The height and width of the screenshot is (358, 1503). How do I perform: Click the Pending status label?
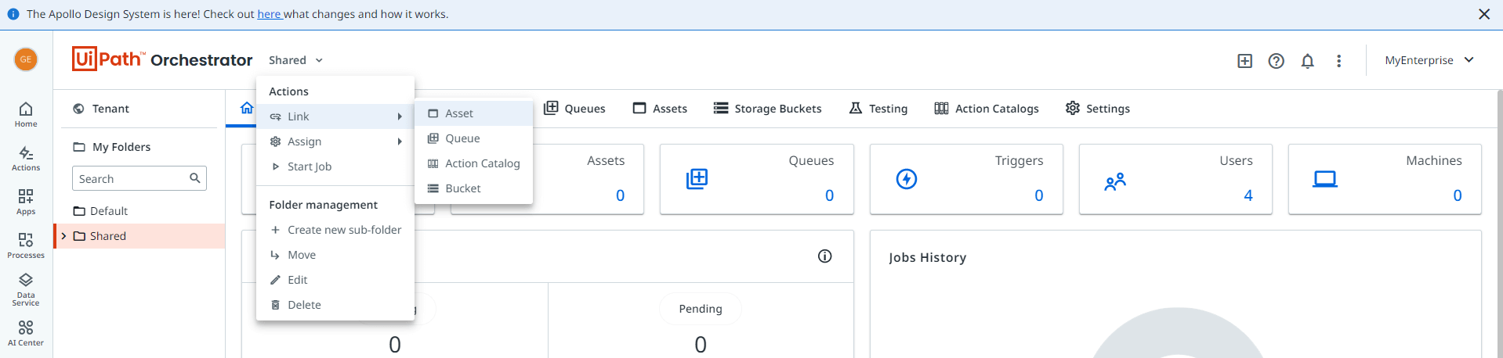[x=701, y=309]
